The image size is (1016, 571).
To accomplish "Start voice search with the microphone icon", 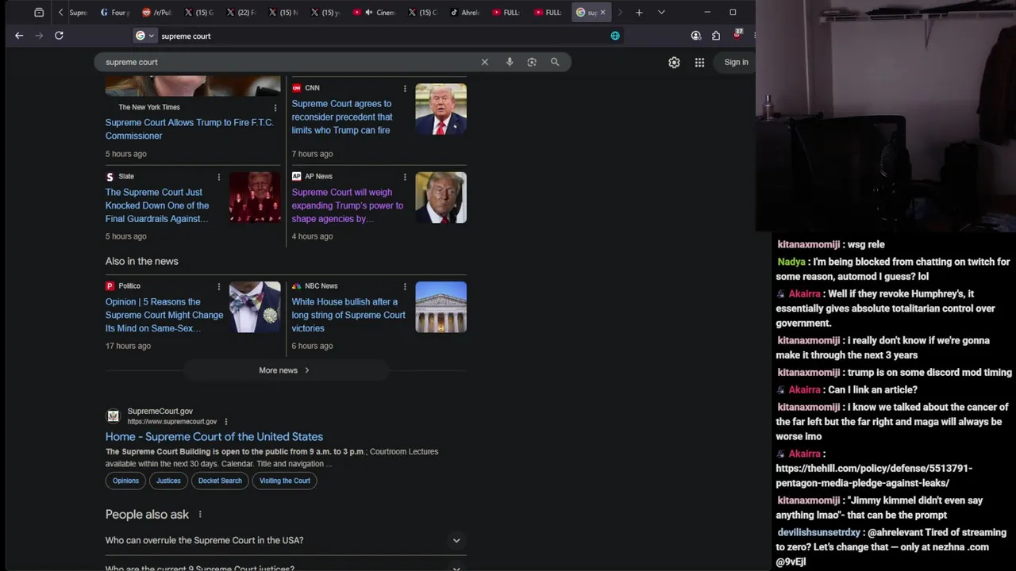I will tap(510, 62).
